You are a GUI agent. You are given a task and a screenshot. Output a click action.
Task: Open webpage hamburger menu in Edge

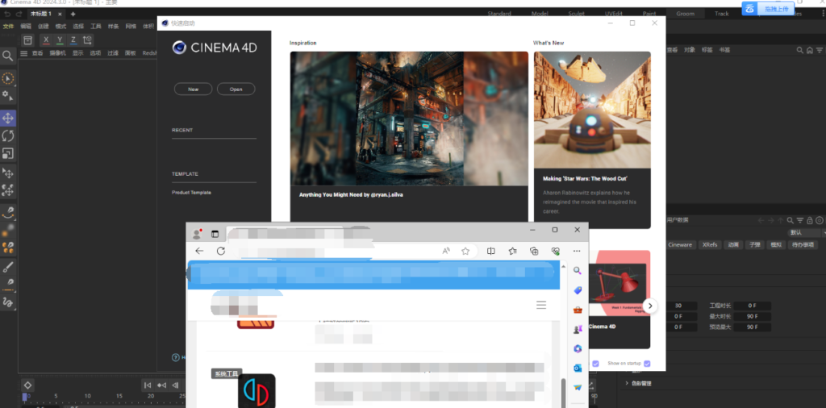[x=541, y=305]
